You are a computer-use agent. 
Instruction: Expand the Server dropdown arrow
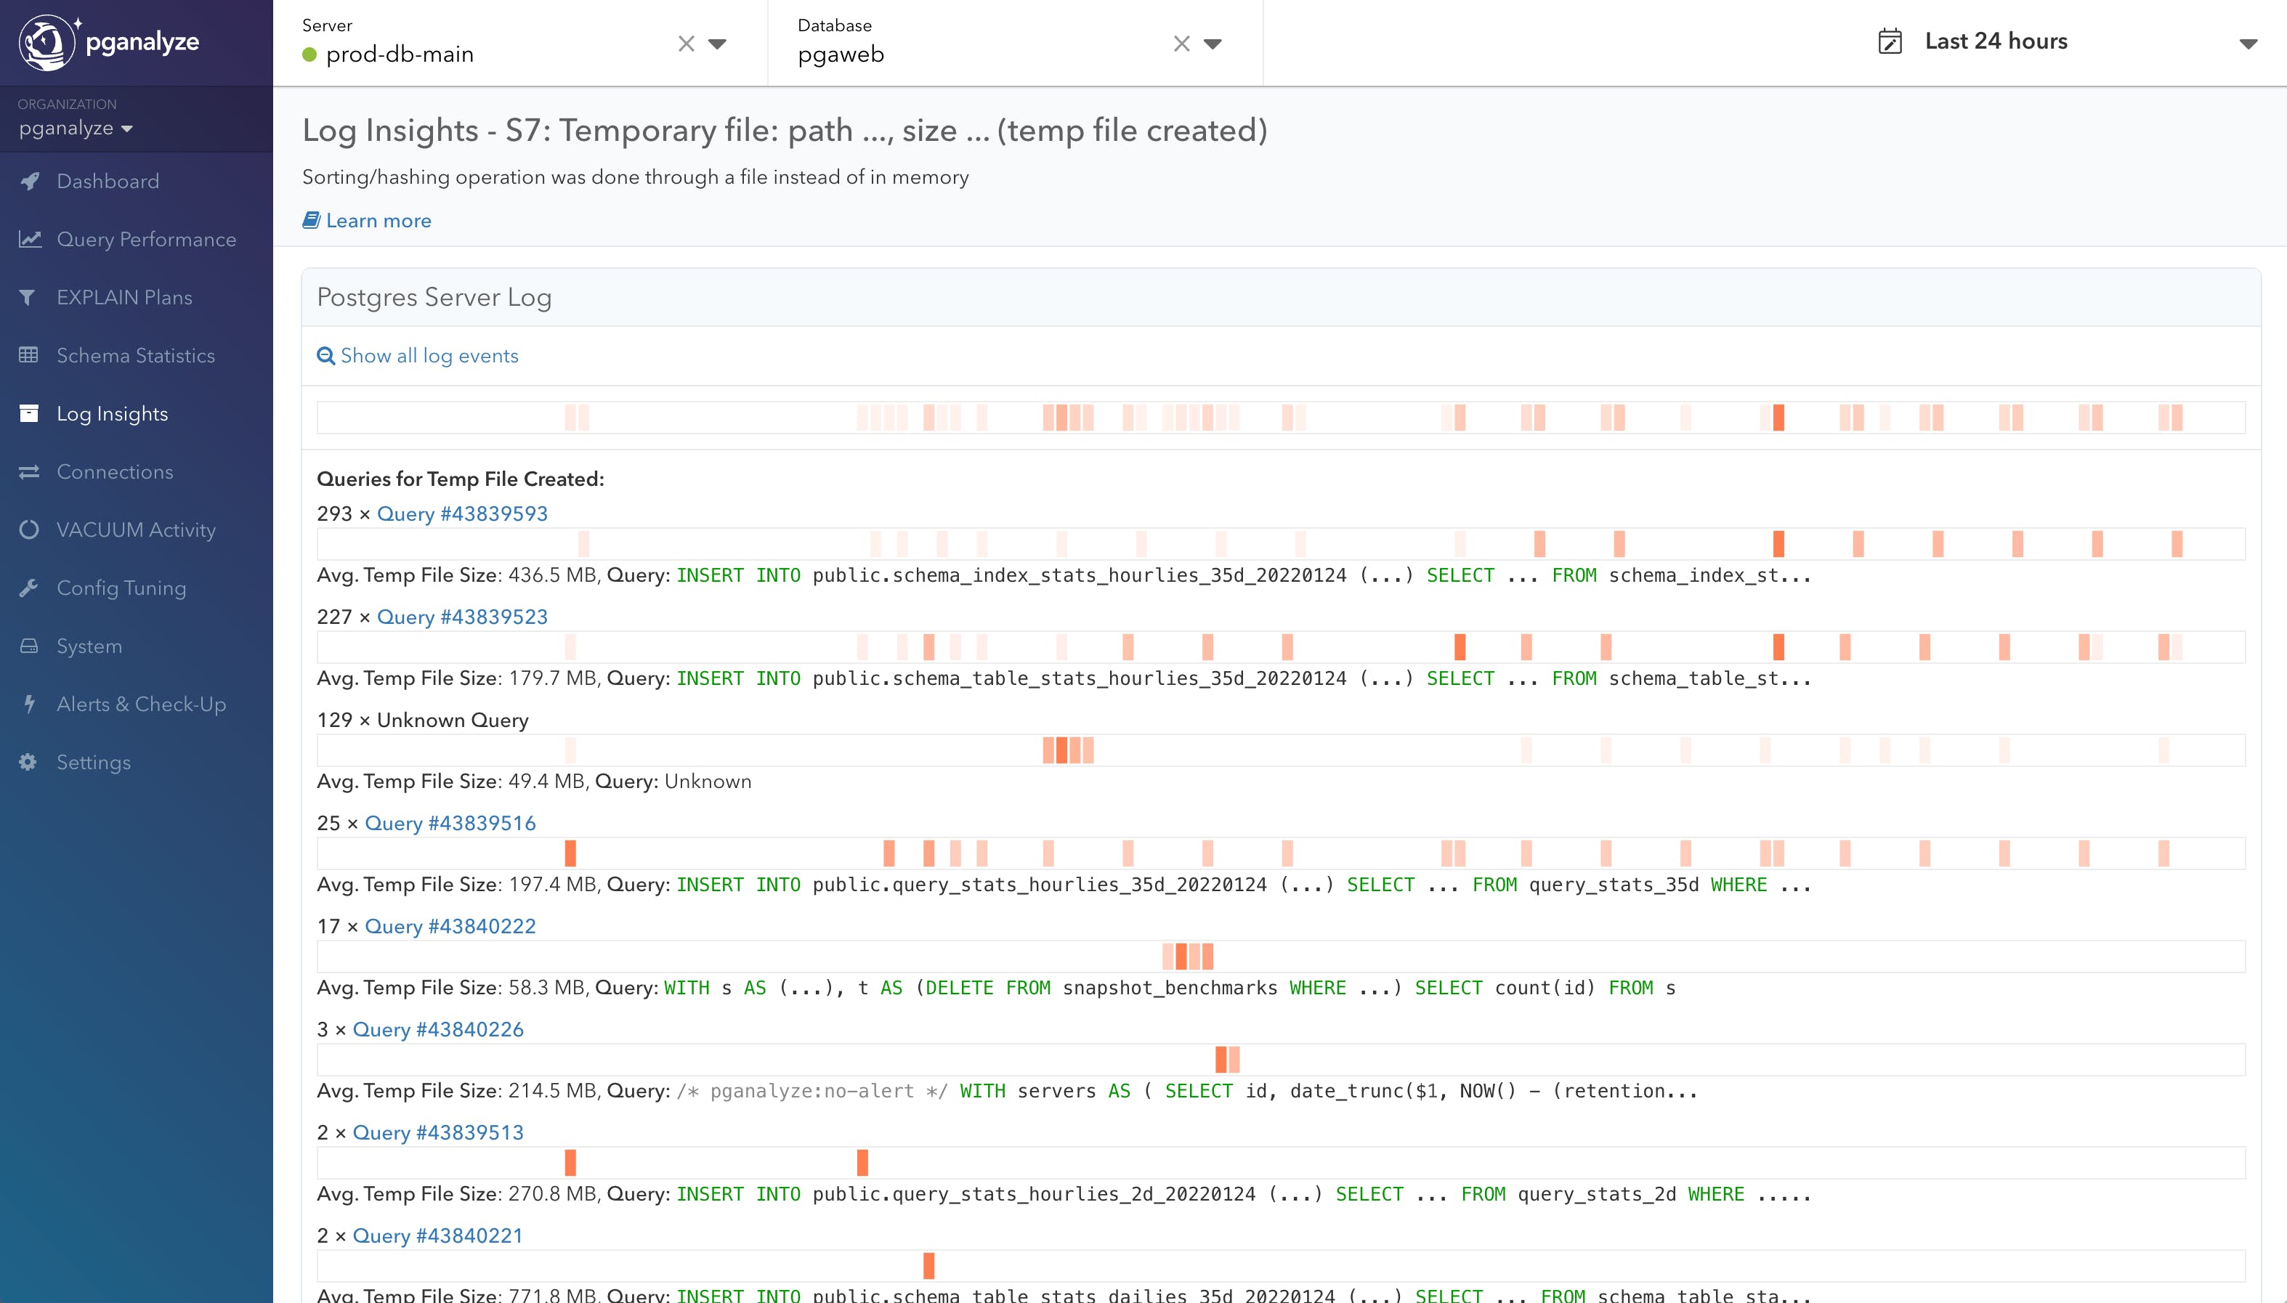coord(717,44)
